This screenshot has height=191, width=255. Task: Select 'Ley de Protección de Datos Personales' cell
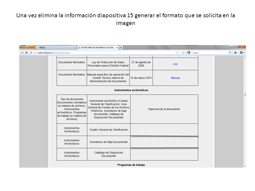point(108,64)
